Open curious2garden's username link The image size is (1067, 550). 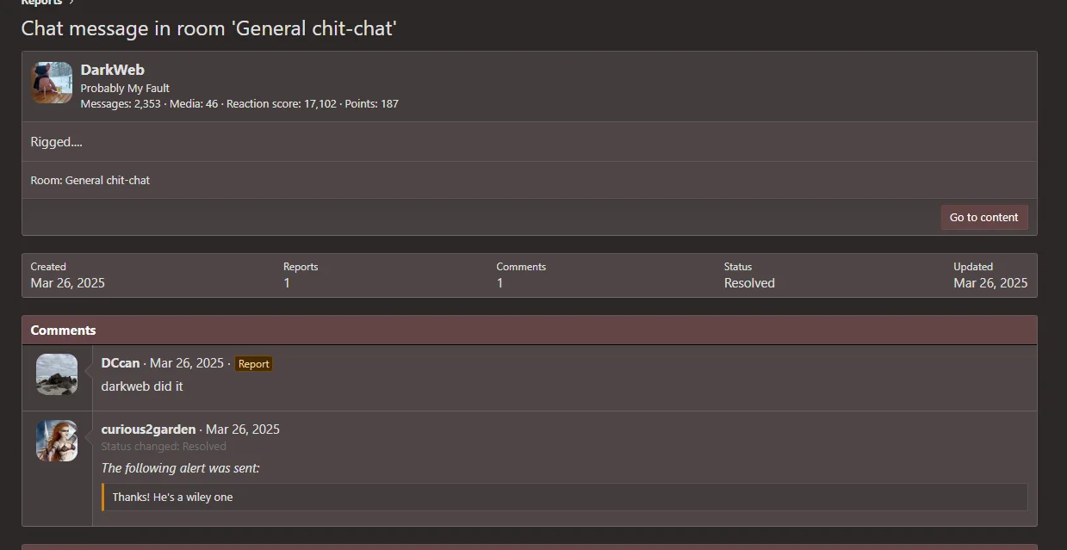click(148, 429)
